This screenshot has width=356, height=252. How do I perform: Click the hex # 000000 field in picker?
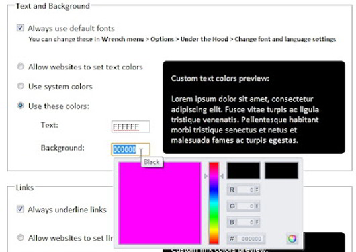tap(250, 239)
